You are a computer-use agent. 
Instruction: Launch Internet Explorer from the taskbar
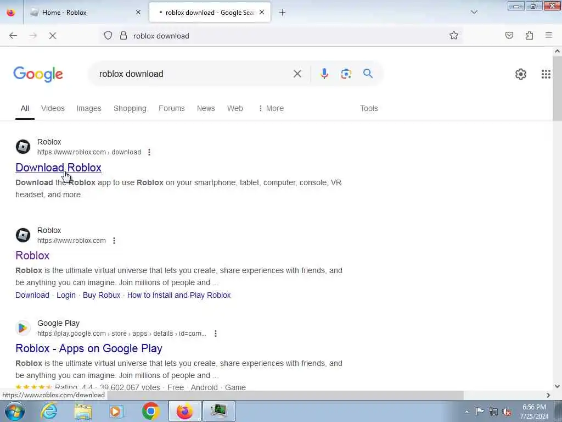coord(49,411)
